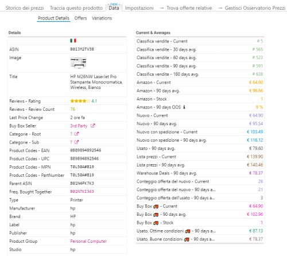Click the Italian flag icon
Image resolution: width=287 pixels, height=256 pixels.
tap(73, 41)
